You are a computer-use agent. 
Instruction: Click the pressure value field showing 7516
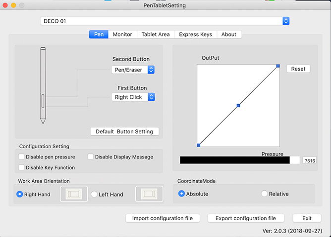(310, 160)
